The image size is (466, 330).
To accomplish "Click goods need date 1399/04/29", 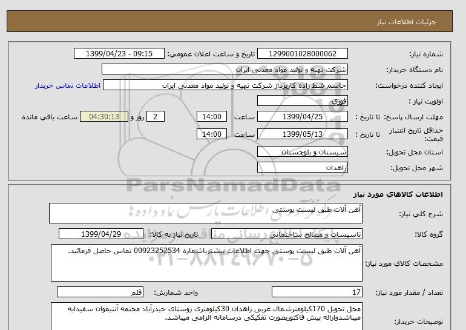I will tap(101, 234).
